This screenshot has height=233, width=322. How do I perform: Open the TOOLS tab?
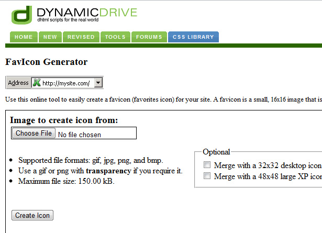click(x=115, y=37)
